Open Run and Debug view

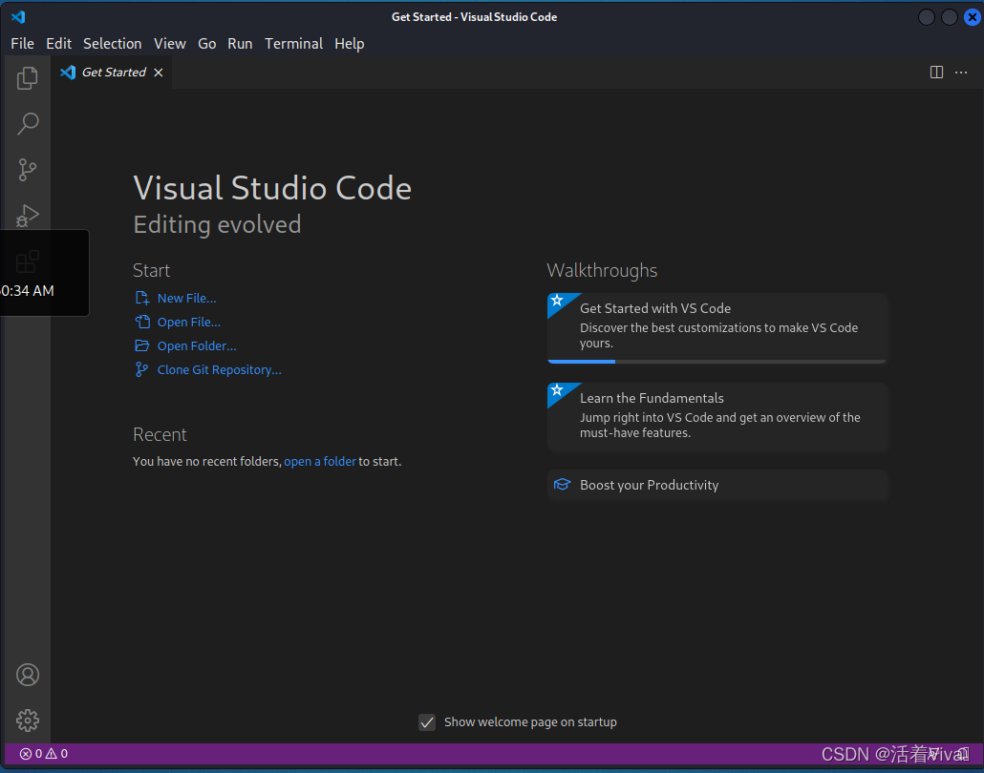tap(27, 215)
